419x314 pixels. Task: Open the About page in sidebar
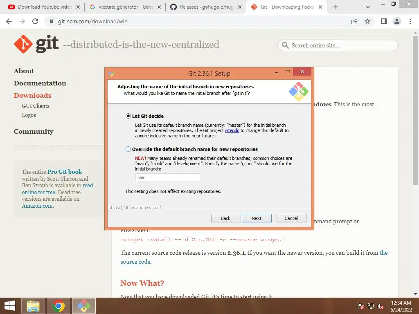point(24,71)
